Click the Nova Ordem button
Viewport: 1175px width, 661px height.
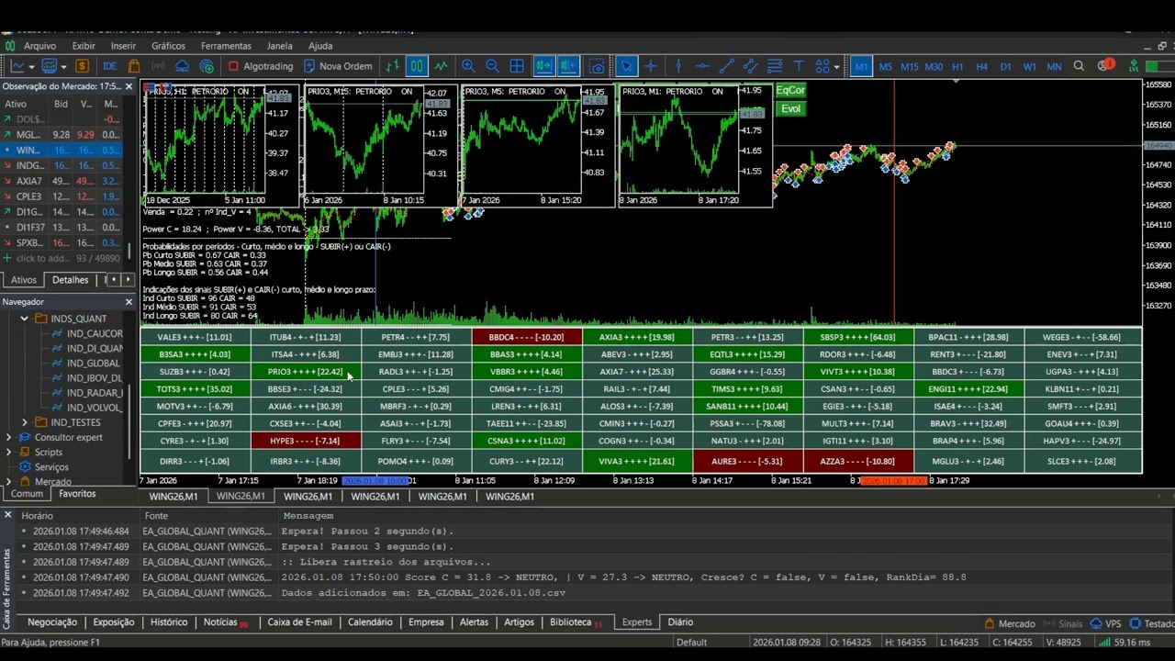pos(338,66)
